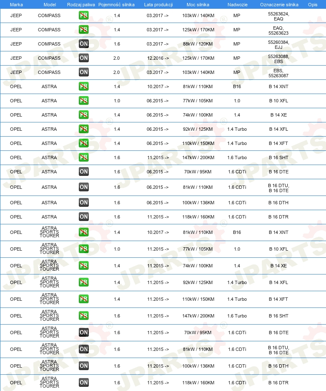Image resolution: width=326 pixels, height=391 pixels.
Task: Click '10.2017 ->' date in plain Astra row
Action: (158, 86)
